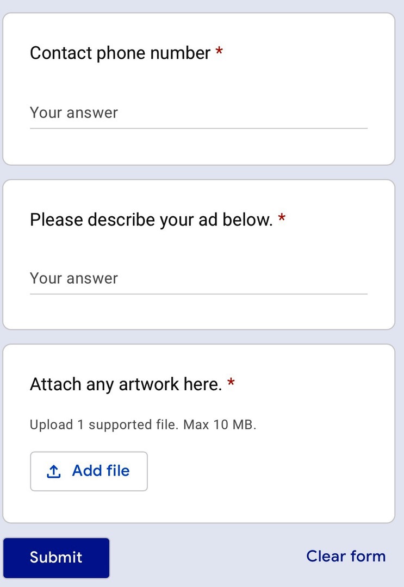
Task: Click the underline of the phone number field
Action: 198,128
